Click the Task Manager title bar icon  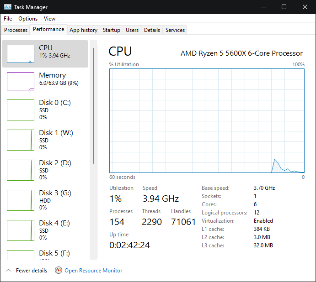click(8, 7)
